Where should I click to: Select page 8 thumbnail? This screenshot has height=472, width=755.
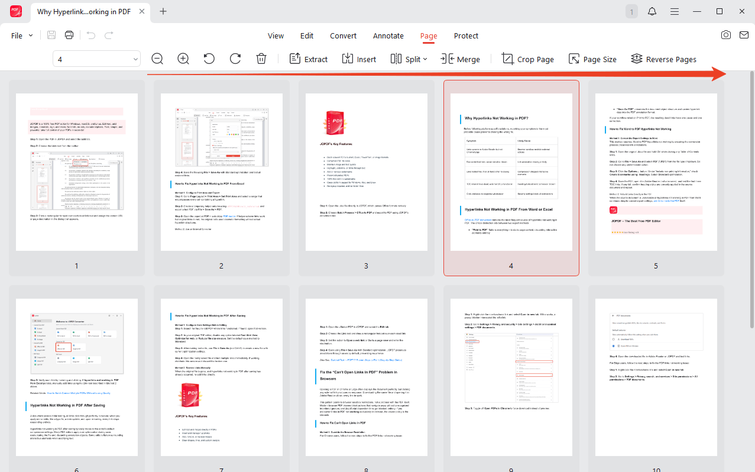(367, 377)
